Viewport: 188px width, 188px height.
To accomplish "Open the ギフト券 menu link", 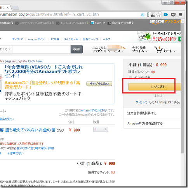I will click(55, 39).
